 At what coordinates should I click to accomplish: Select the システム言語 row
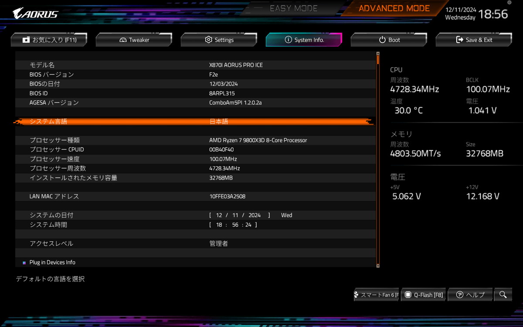194,122
